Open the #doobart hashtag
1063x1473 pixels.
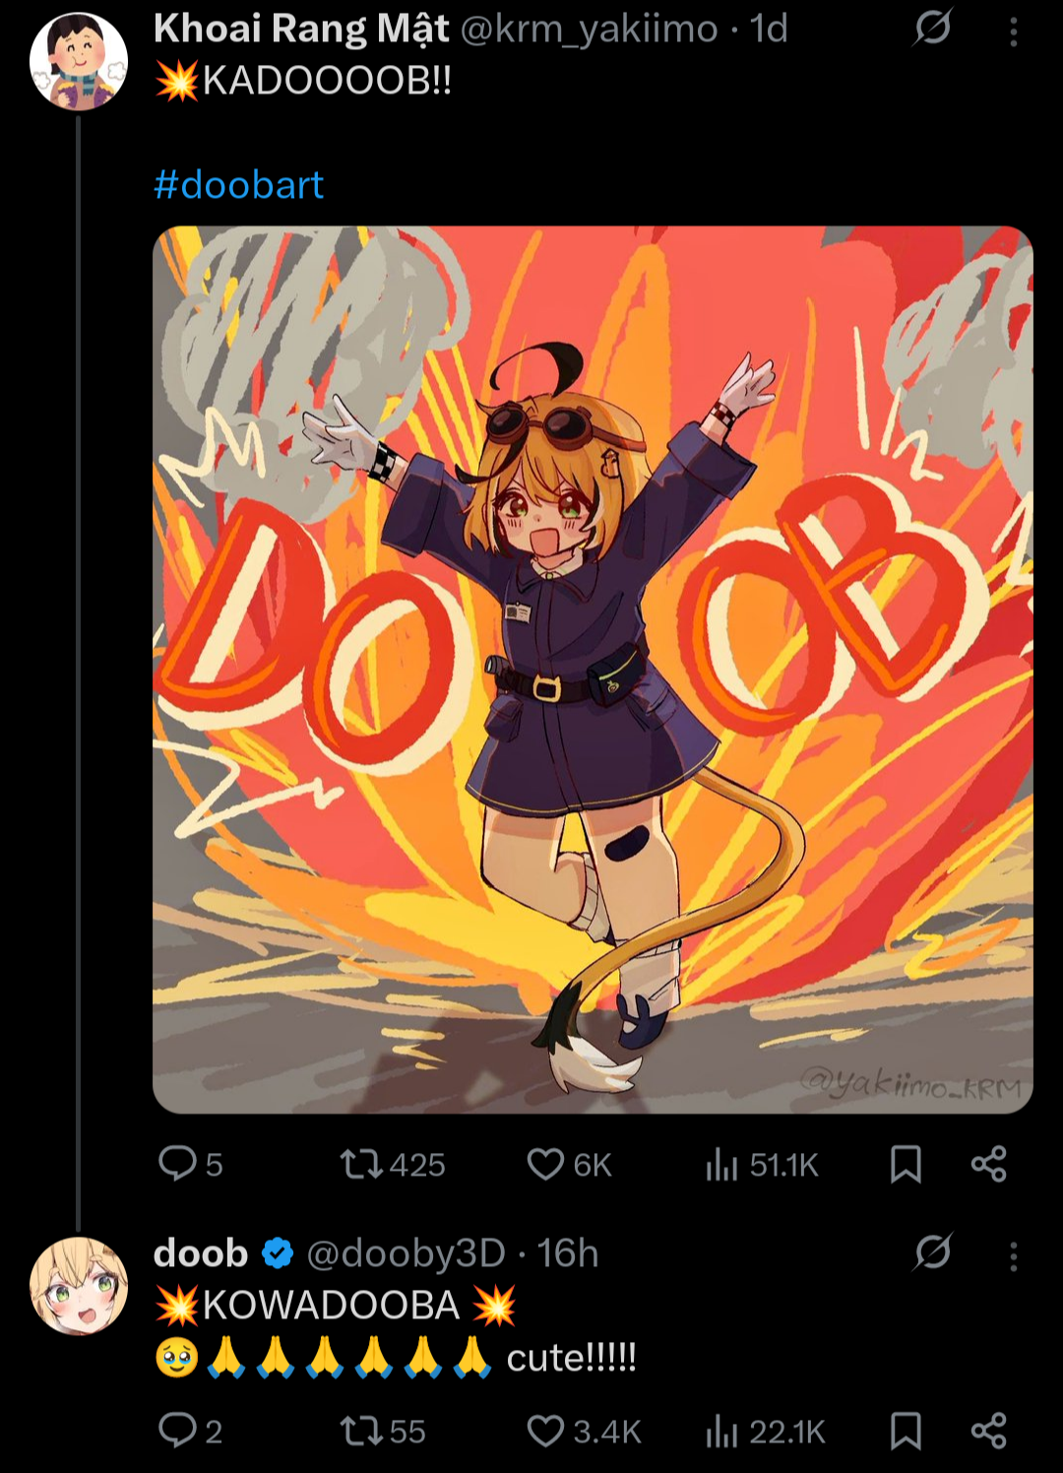(238, 184)
